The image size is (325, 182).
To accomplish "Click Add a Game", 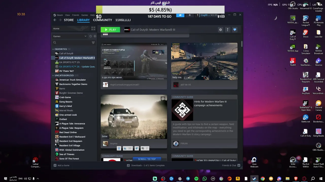I will tap(61, 165).
